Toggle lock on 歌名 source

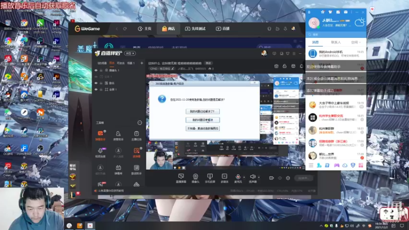pyautogui.click(x=101, y=83)
